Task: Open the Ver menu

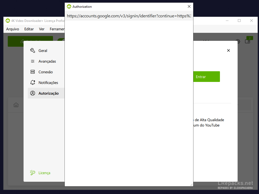Action: click(42, 29)
